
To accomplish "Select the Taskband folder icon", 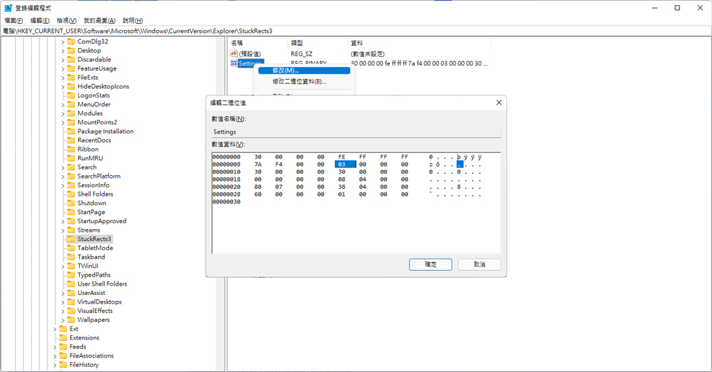I will click(x=71, y=257).
